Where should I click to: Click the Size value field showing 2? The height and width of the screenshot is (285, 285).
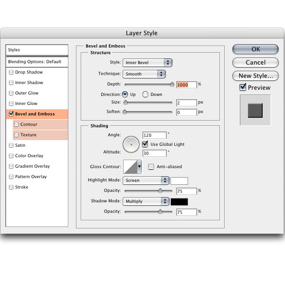coord(187,103)
